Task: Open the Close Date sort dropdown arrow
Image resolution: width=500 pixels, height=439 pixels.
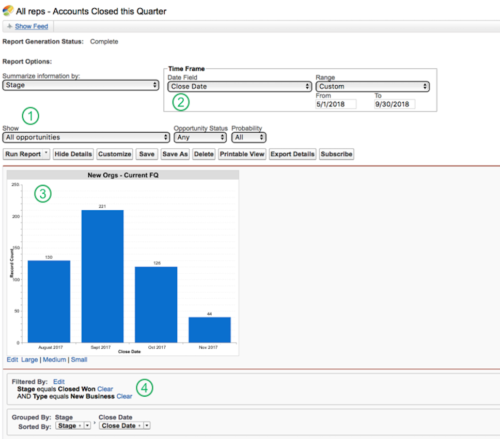Action: [x=147, y=426]
